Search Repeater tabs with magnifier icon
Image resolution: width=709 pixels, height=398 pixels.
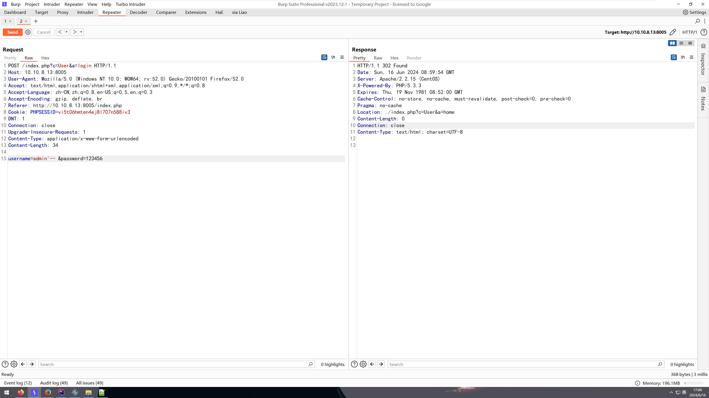tap(698, 21)
